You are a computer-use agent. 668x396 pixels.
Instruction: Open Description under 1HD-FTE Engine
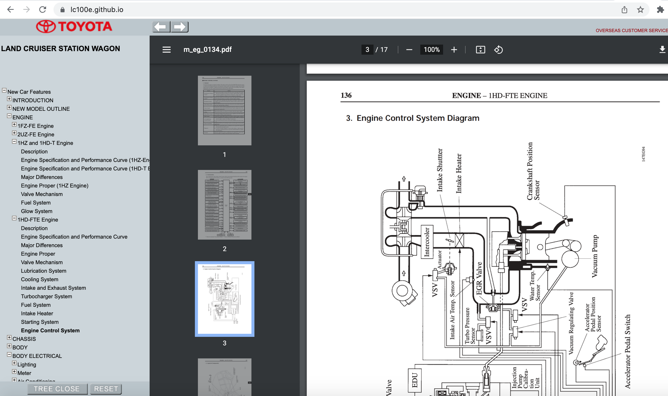coord(34,228)
